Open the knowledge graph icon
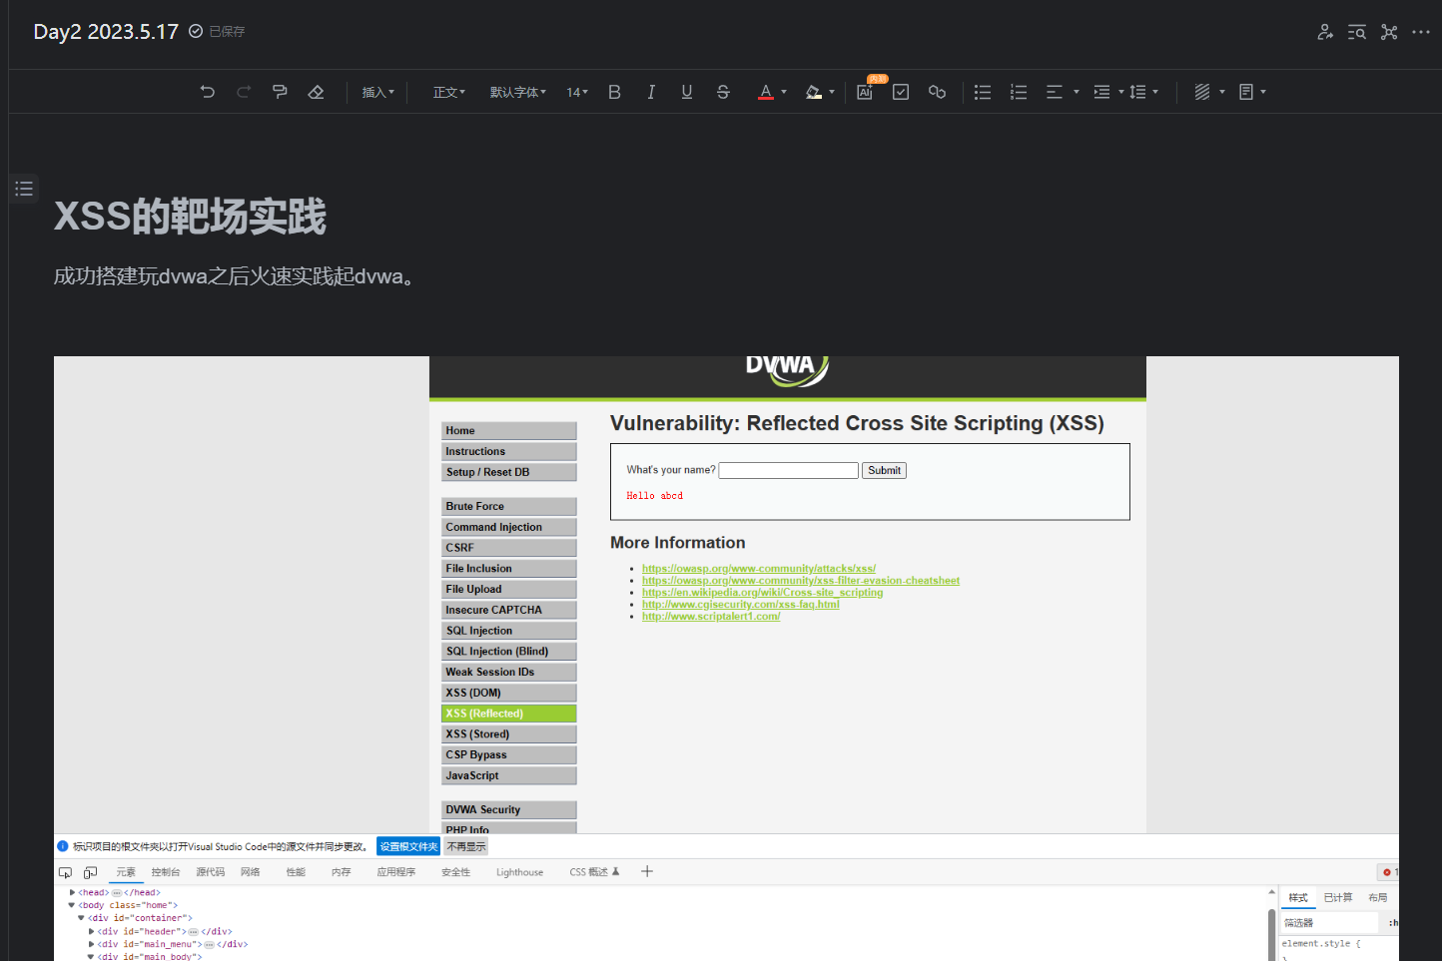1442x961 pixels. [1389, 32]
